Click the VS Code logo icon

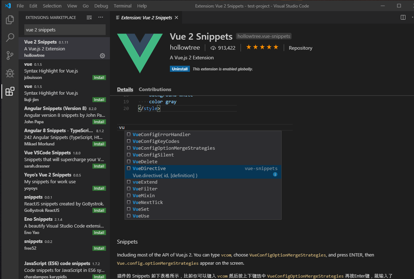tap(8, 6)
